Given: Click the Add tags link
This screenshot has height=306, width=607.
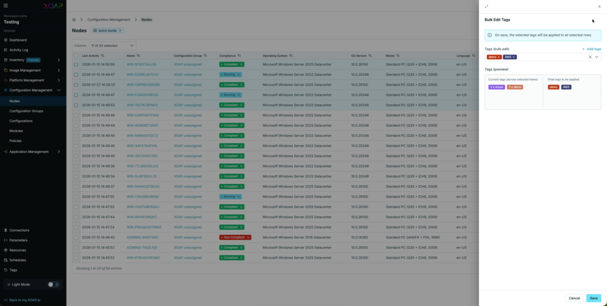Looking at the screenshot, I should point(592,49).
